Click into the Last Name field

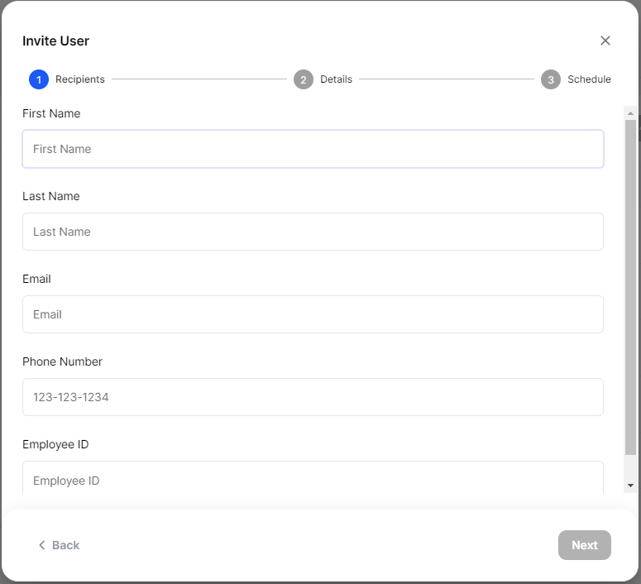pos(313,232)
